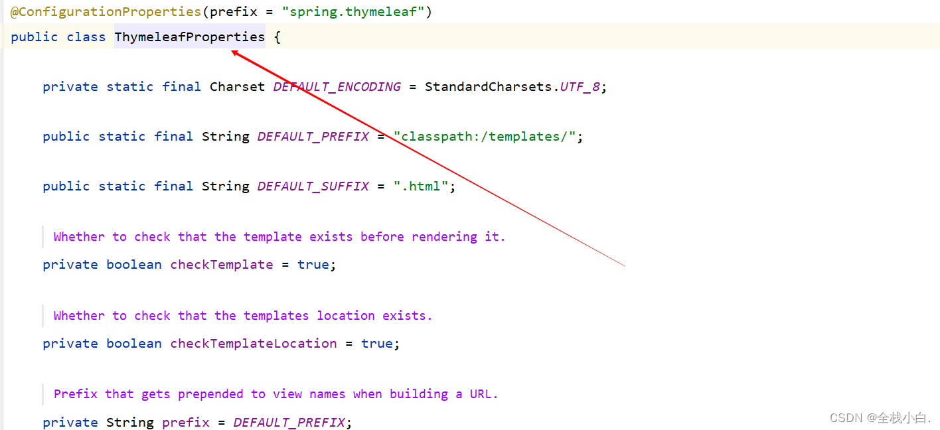Click StandardCharsets in encoding line

(x=489, y=86)
